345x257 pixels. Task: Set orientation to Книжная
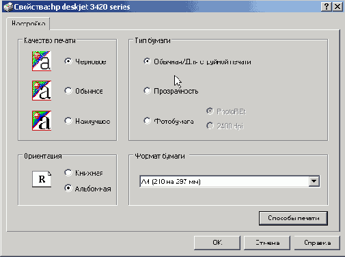coord(68,173)
